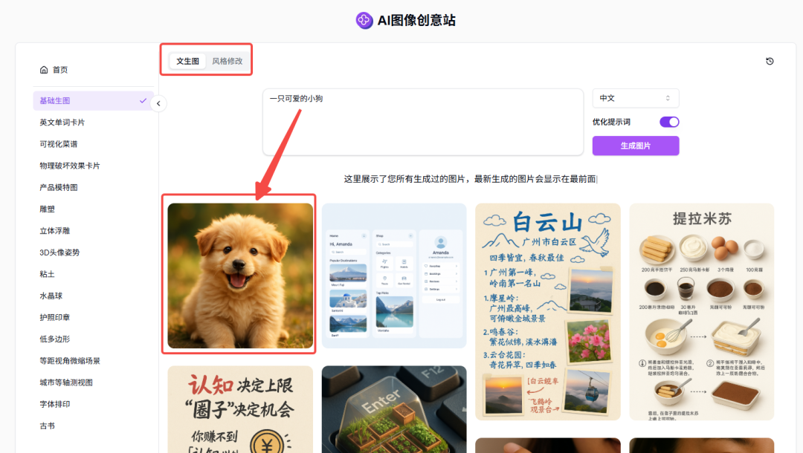Click the 这里展示了您所有生成过的图片 description text
Screen dimensions: 803x453
pyautogui.click(x=470, y=179)
